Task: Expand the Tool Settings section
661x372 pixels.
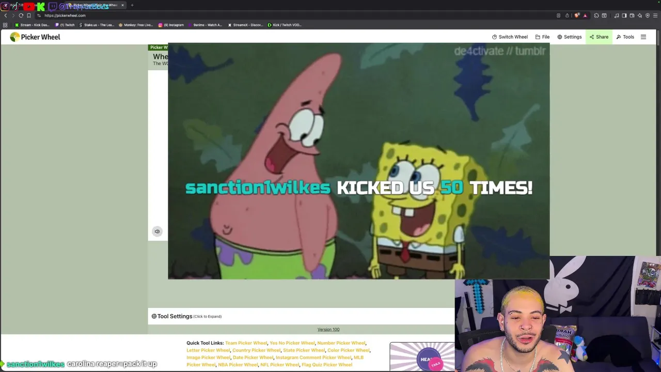Action: (186, 316)
